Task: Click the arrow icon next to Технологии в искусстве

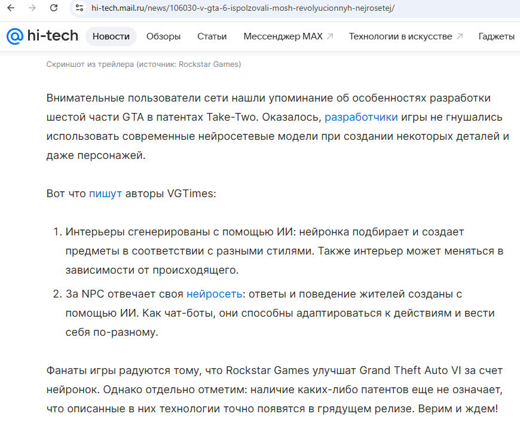Action: click(459, 36)
